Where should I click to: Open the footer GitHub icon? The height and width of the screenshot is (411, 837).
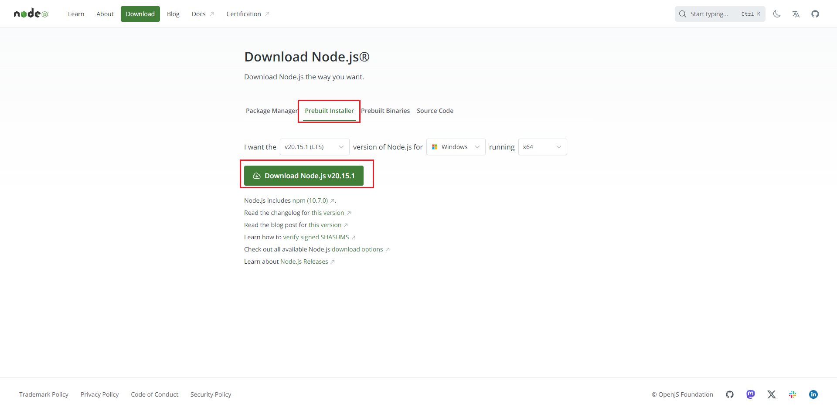pos(730,394)
